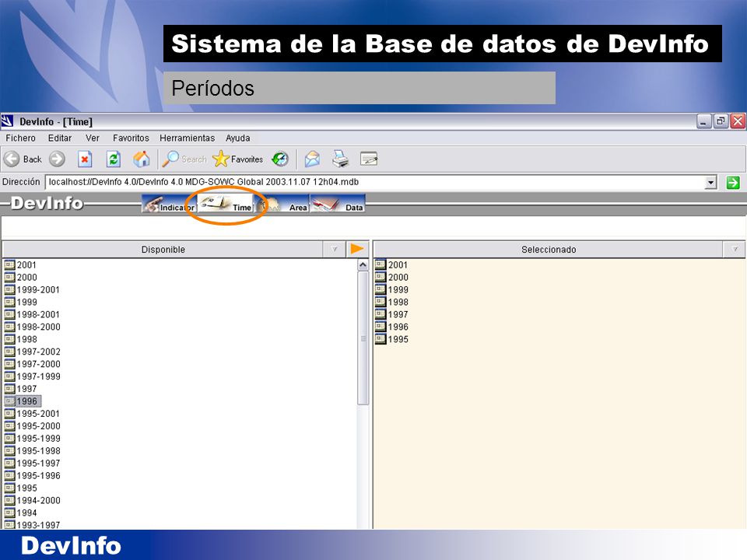Screen dimensions: 747x560
Task: Click the Print icon
Action: [x=340, y=159]
